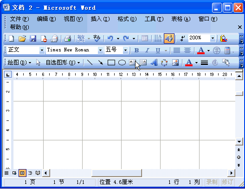Viewport: 245px width, 189px height.
Task: Run spelling and grammar check icon
Action: [97, 38]
